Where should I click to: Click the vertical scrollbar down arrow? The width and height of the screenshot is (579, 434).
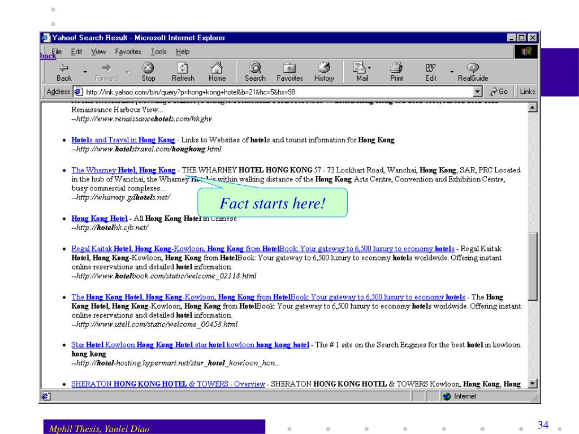tap(532, 384)
